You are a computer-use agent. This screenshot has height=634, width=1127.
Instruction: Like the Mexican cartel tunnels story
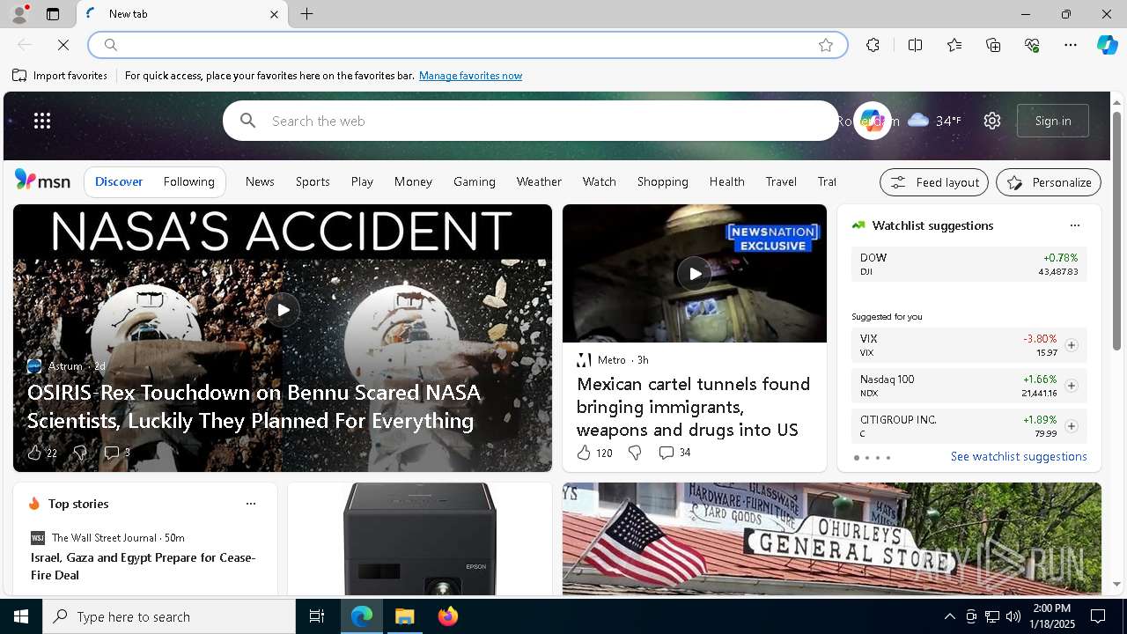(584, 453)
